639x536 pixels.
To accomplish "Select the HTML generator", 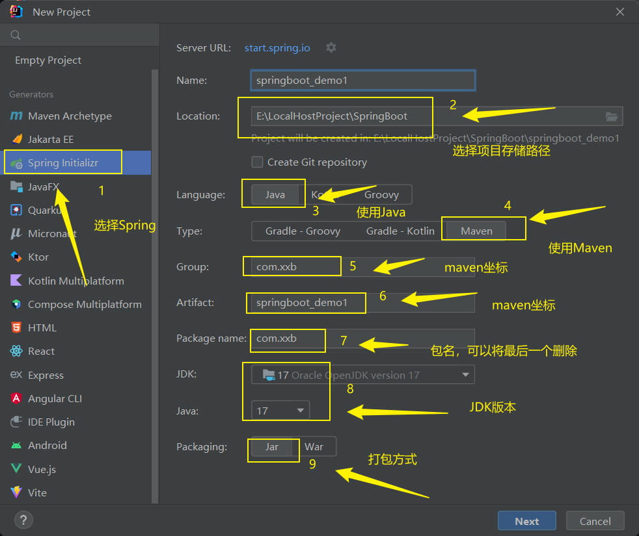I will [x=42, y=327].
